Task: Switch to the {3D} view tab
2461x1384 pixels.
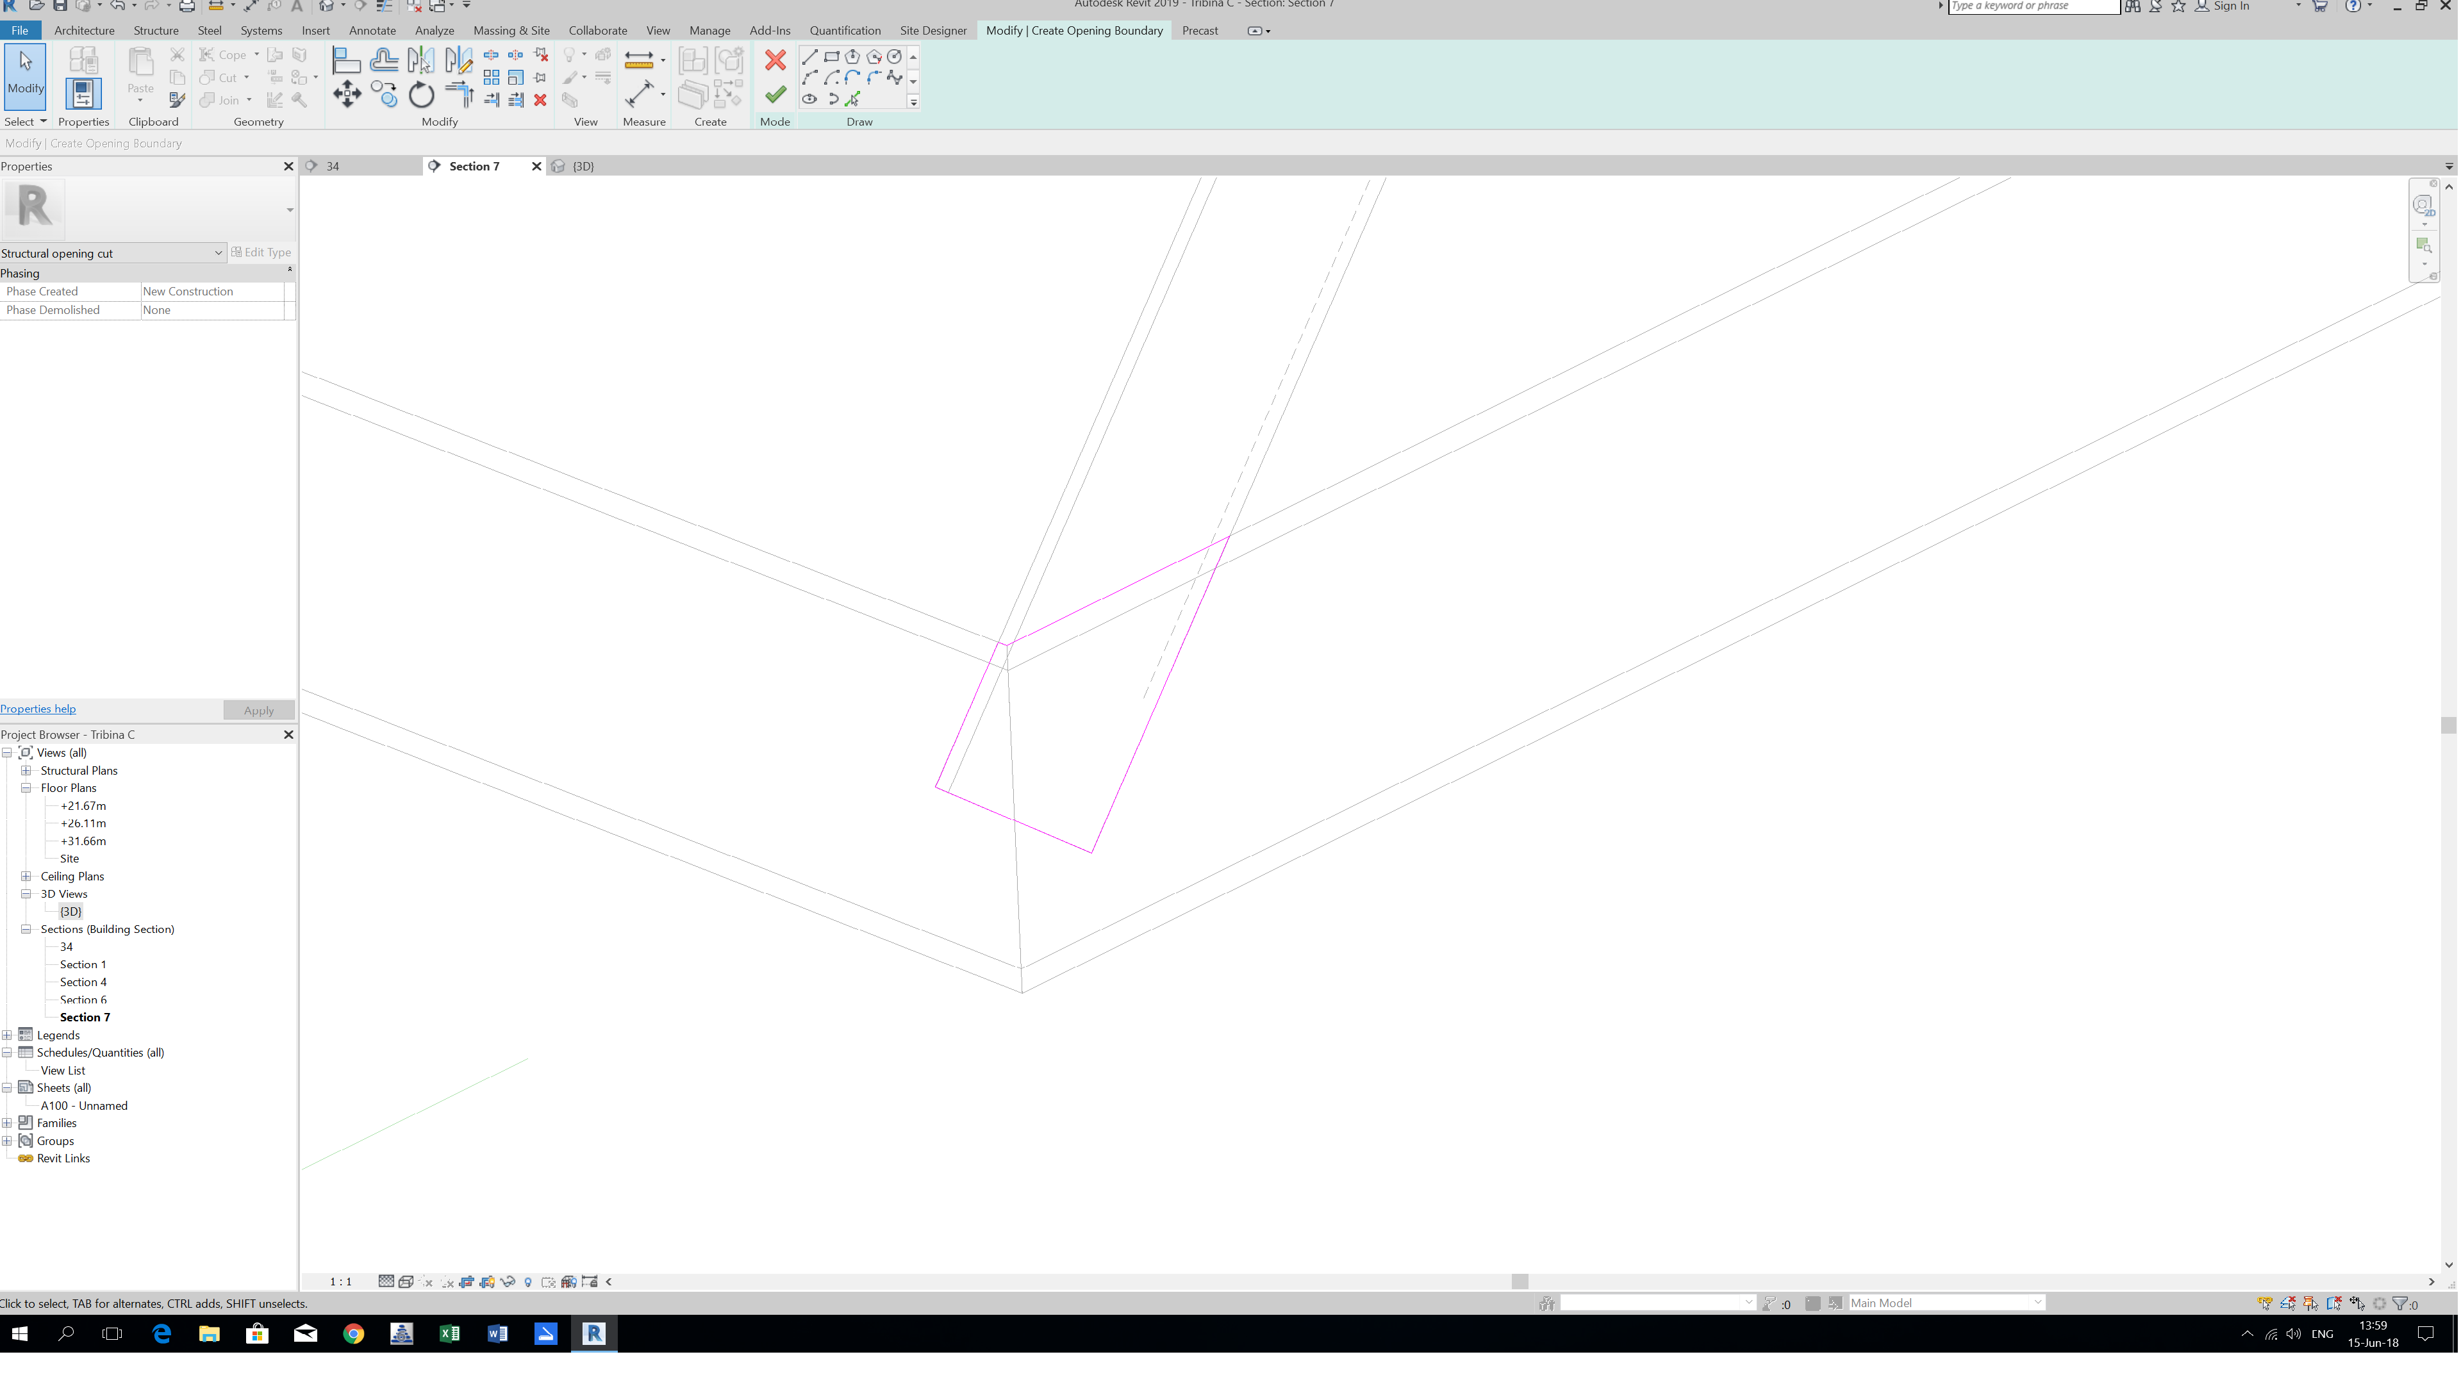Action: coord(584,166)
